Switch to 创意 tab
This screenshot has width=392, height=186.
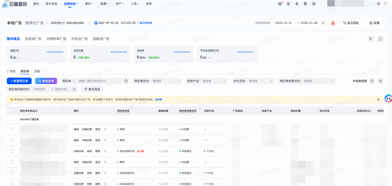[37, 71]
